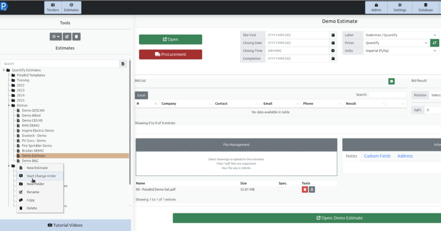Expand the add-new dropdown button under Tools
This screenshot has height=231, width=441.
[56, 37]
